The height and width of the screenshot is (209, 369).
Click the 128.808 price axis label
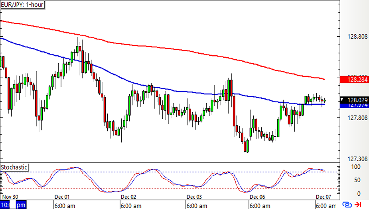click(357, 37)
